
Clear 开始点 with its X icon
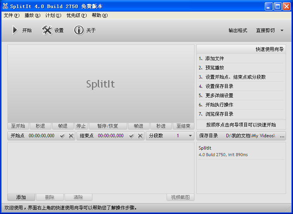[x=71, y=136]
